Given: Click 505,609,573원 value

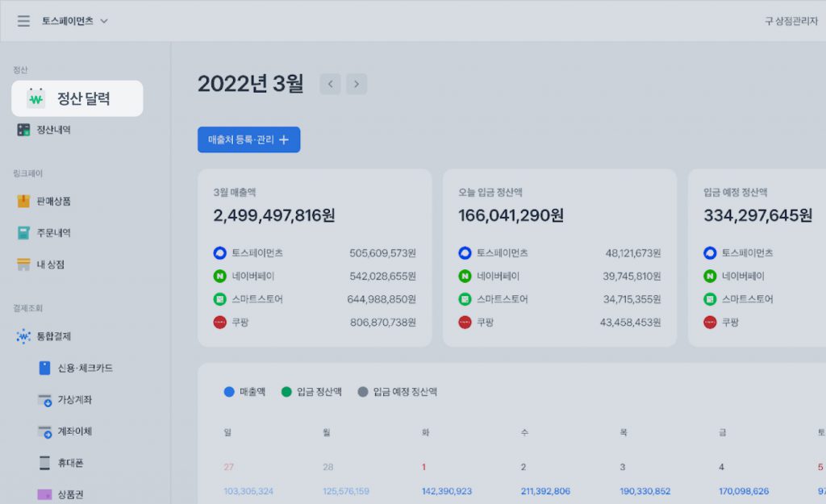Looking at the screenshot, I should pyautogui.click(x=382, y=253).
